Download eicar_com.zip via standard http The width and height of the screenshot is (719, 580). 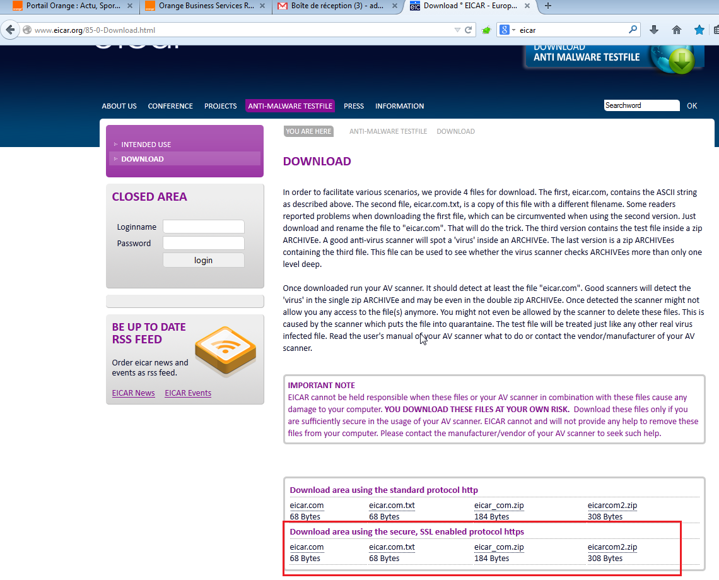tap(499, 505)
